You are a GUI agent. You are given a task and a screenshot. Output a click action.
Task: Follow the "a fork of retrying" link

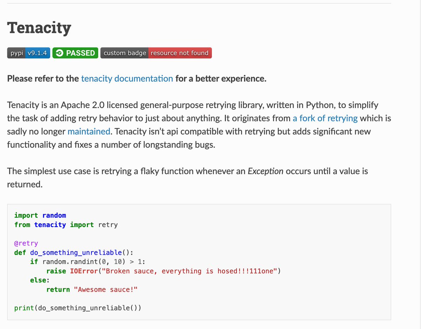click(x=325, y=118)
